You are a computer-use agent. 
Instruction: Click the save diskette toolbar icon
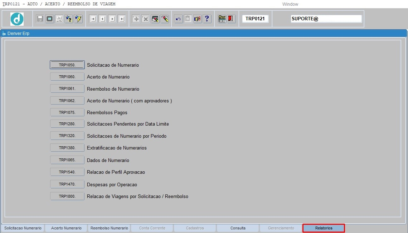[40, 19]
